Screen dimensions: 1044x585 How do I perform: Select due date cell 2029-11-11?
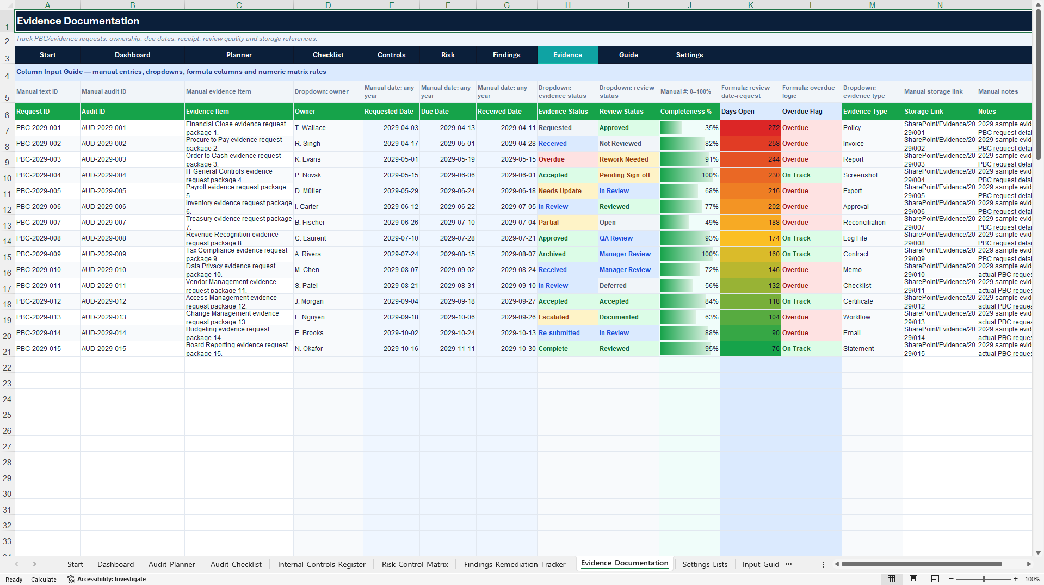(x=448, y=349)
